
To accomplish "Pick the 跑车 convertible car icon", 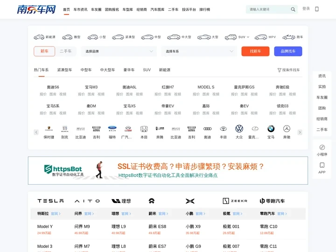I will point(289,37).
